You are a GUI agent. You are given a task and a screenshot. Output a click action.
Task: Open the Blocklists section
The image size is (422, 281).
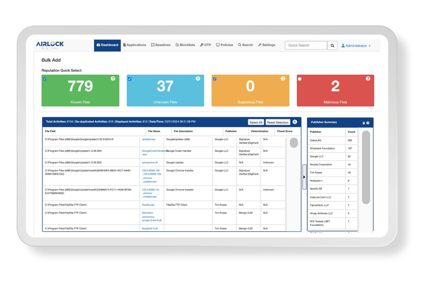pos(185,45)
